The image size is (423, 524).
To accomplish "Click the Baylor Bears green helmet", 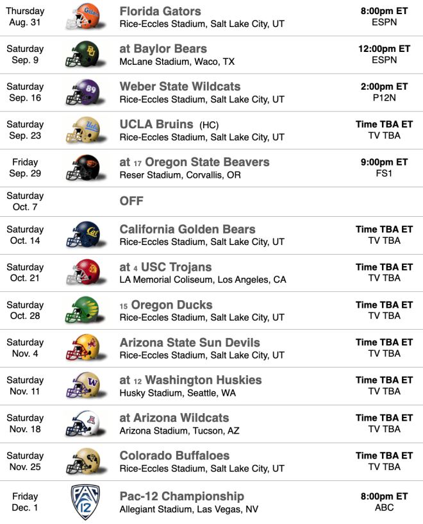I will (85, 54).
